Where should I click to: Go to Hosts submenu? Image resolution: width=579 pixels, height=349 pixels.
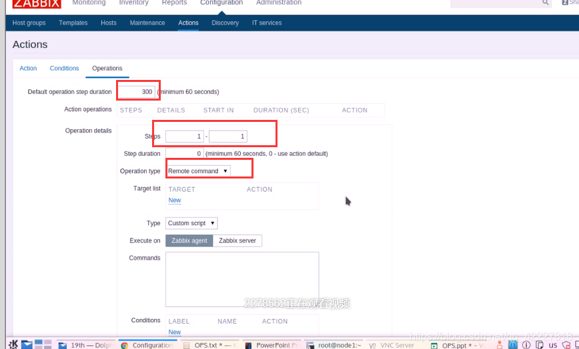tap(109, 23)
